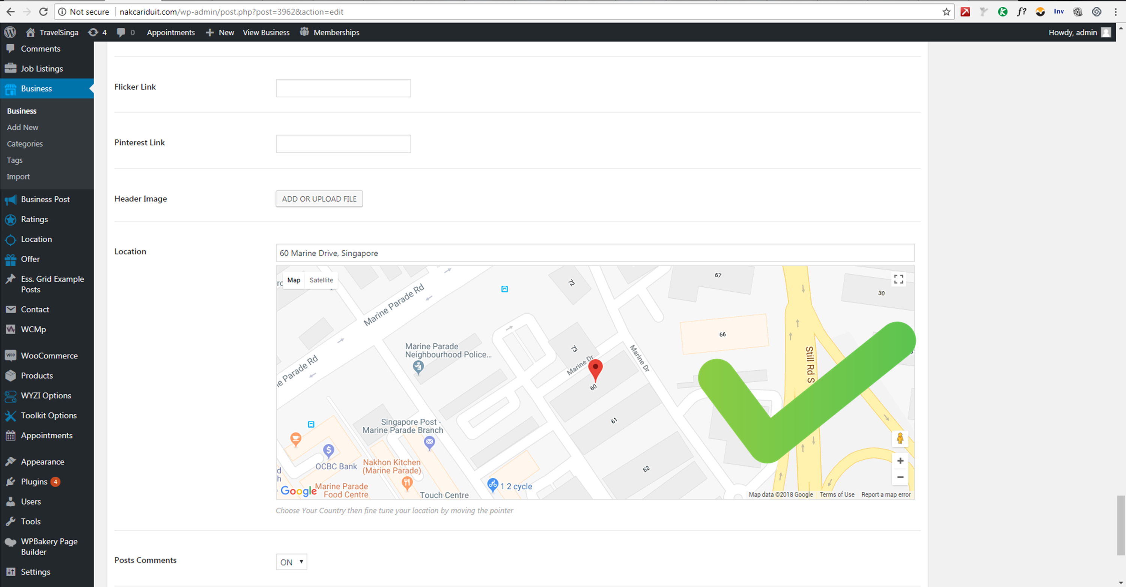Open the Comments section from sidebar

(x=41, y=48)
